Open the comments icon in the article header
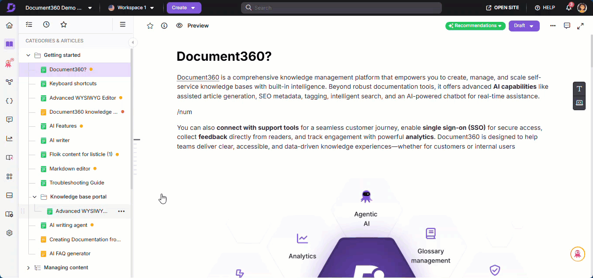Screen dimensions: 593x278 pyautogui.click(x=567, y=26)
